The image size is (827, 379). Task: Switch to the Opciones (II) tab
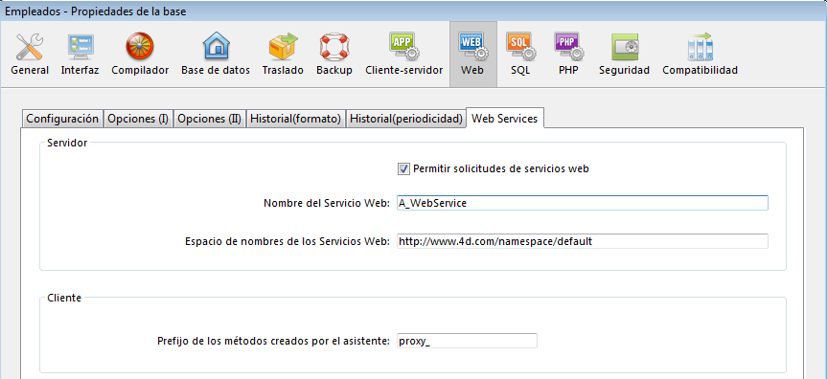(x=210, y=119)
